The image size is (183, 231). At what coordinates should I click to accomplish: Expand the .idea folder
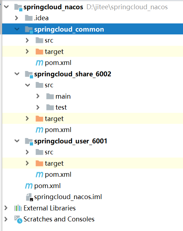tap(17, 18)
